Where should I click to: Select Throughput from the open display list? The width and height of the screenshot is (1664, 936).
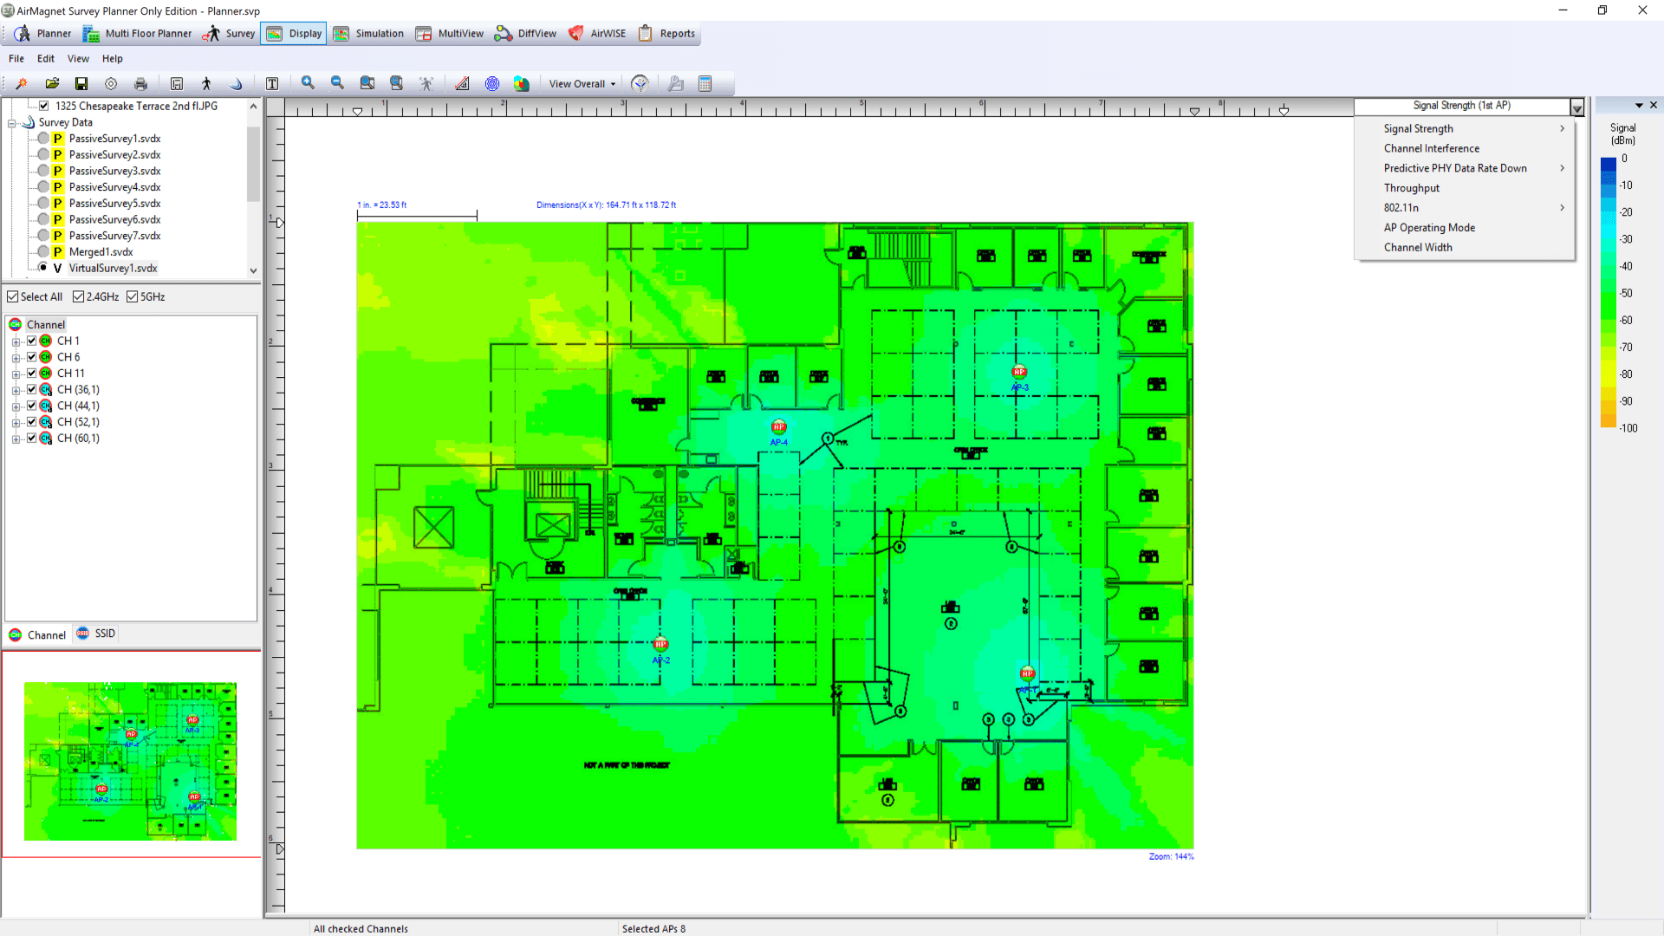(x=1412, y=187)
